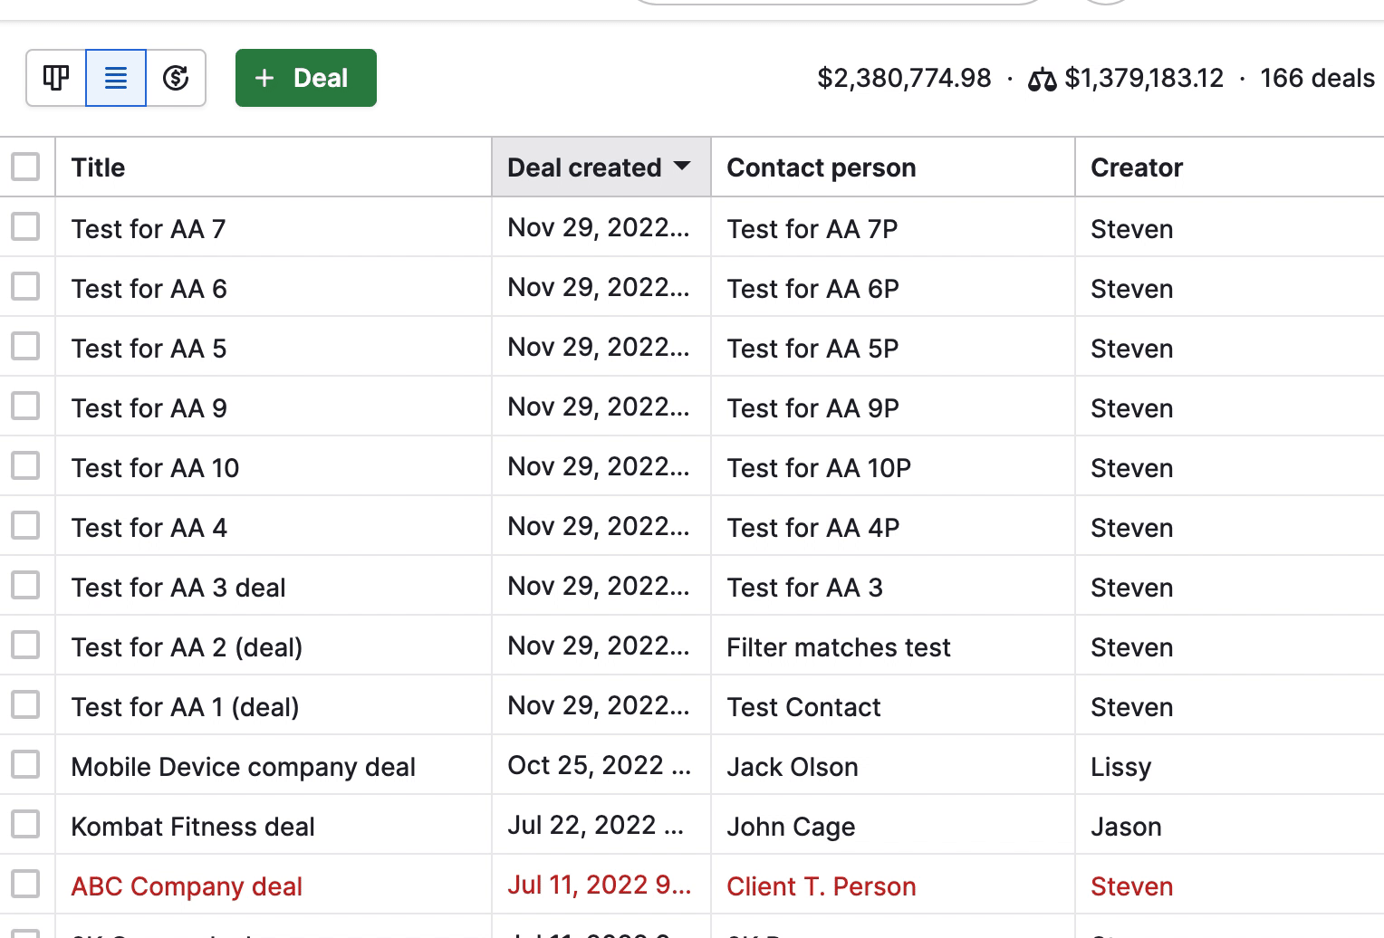The height and width of the screenshot is (938, 1384).
Task: Select checkbox for Mobile Device company deal
Action: 25,765
